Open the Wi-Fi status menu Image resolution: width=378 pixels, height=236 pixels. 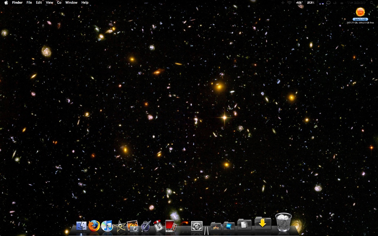tap(289, 3)
